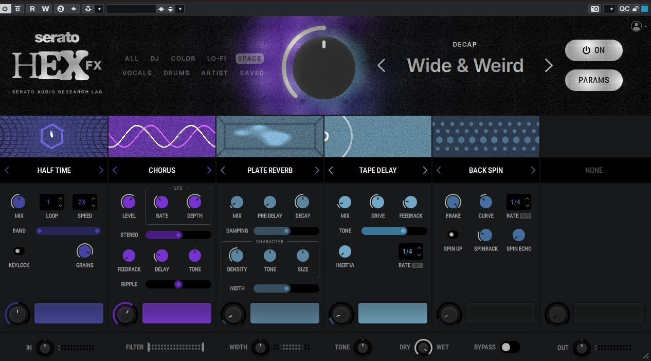
Task: Toggle the Chorus effect pad
Action: [x=177, y=313]
